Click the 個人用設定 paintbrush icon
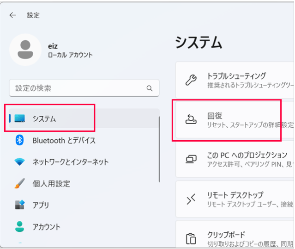Screen dimensions: 295x249 coord(19,183)
